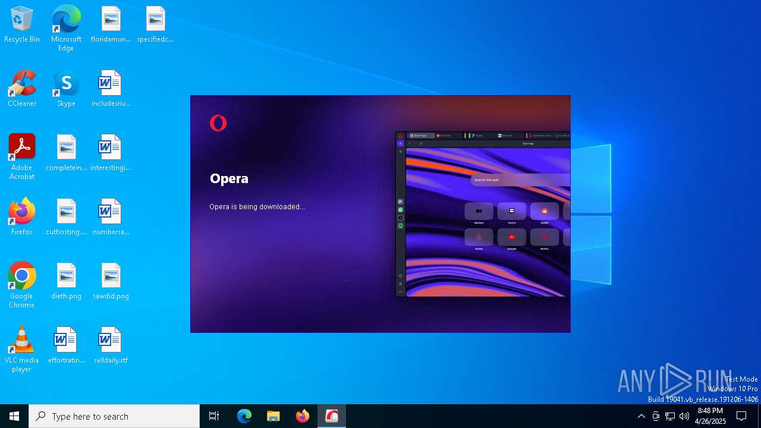Select the completein... image file

coord(66,153)
